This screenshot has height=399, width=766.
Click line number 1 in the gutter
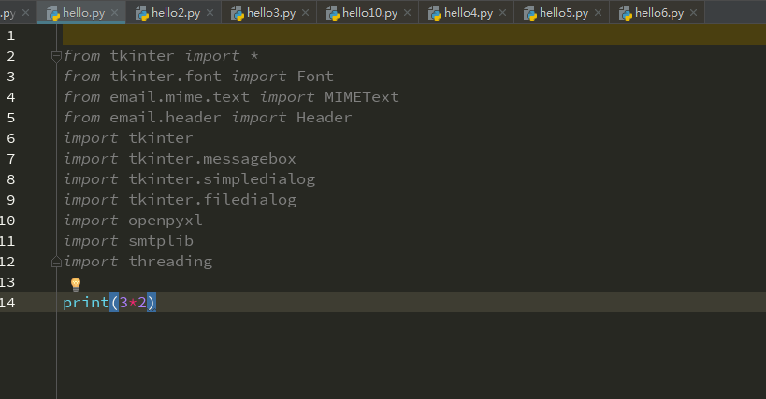coord(10,36)
